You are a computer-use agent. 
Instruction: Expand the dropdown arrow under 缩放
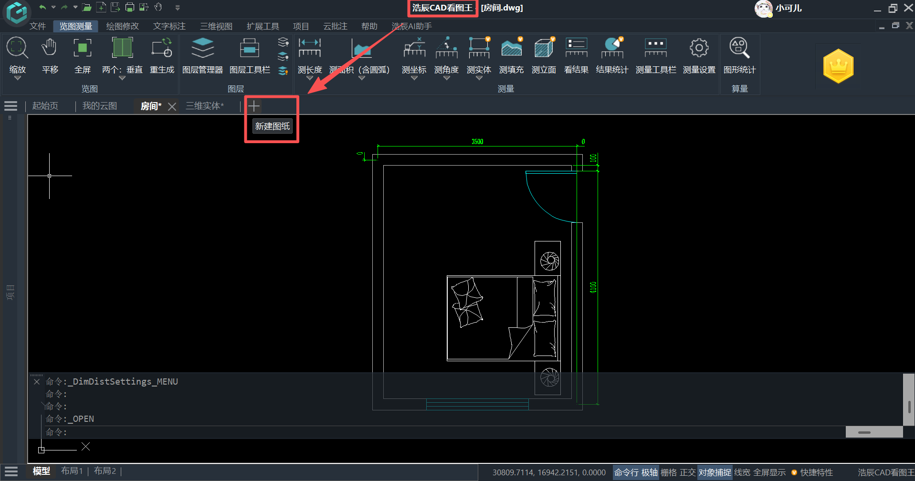[x=18, y=78]
